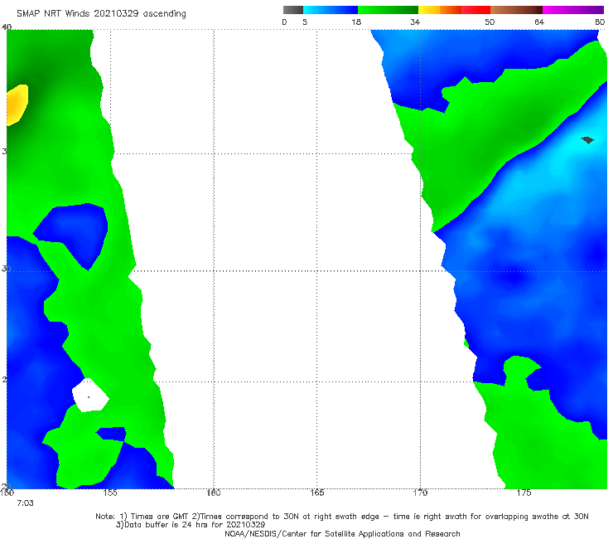Click the '80' label at the color bar end
613x539 pixels.
600,22
